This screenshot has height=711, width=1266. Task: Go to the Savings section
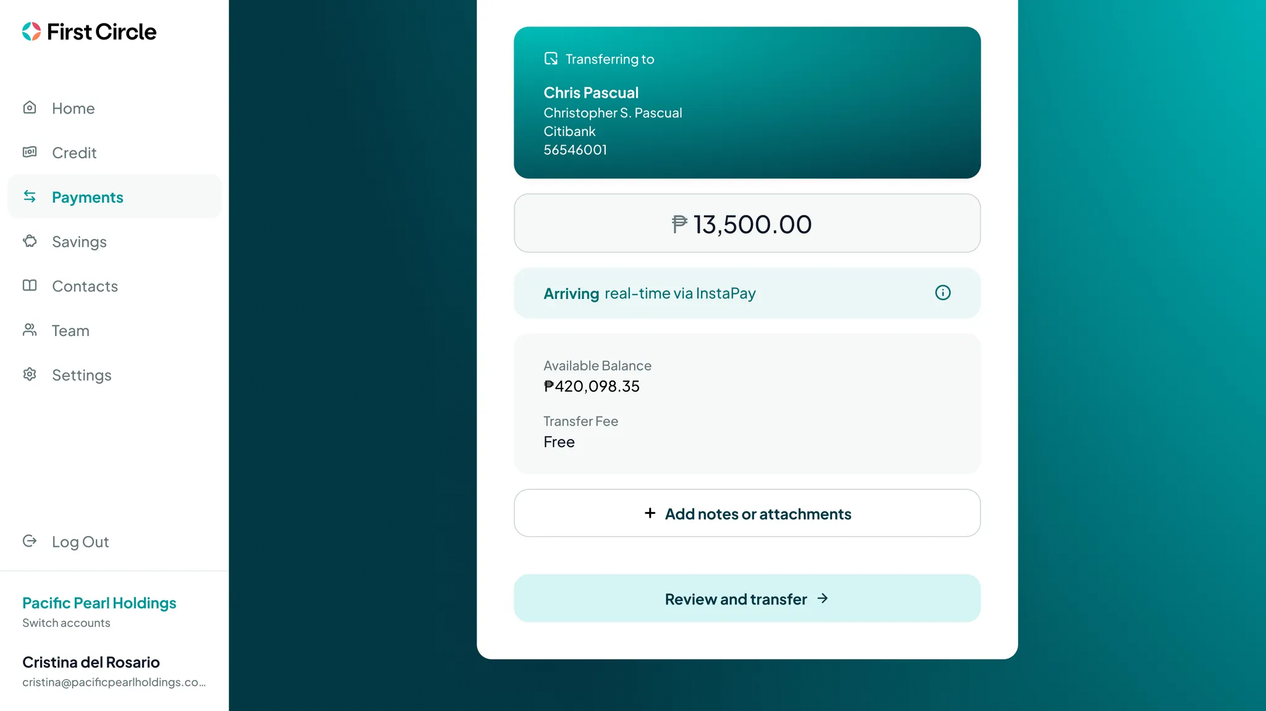pyautogui.click(x=79, y=242)
